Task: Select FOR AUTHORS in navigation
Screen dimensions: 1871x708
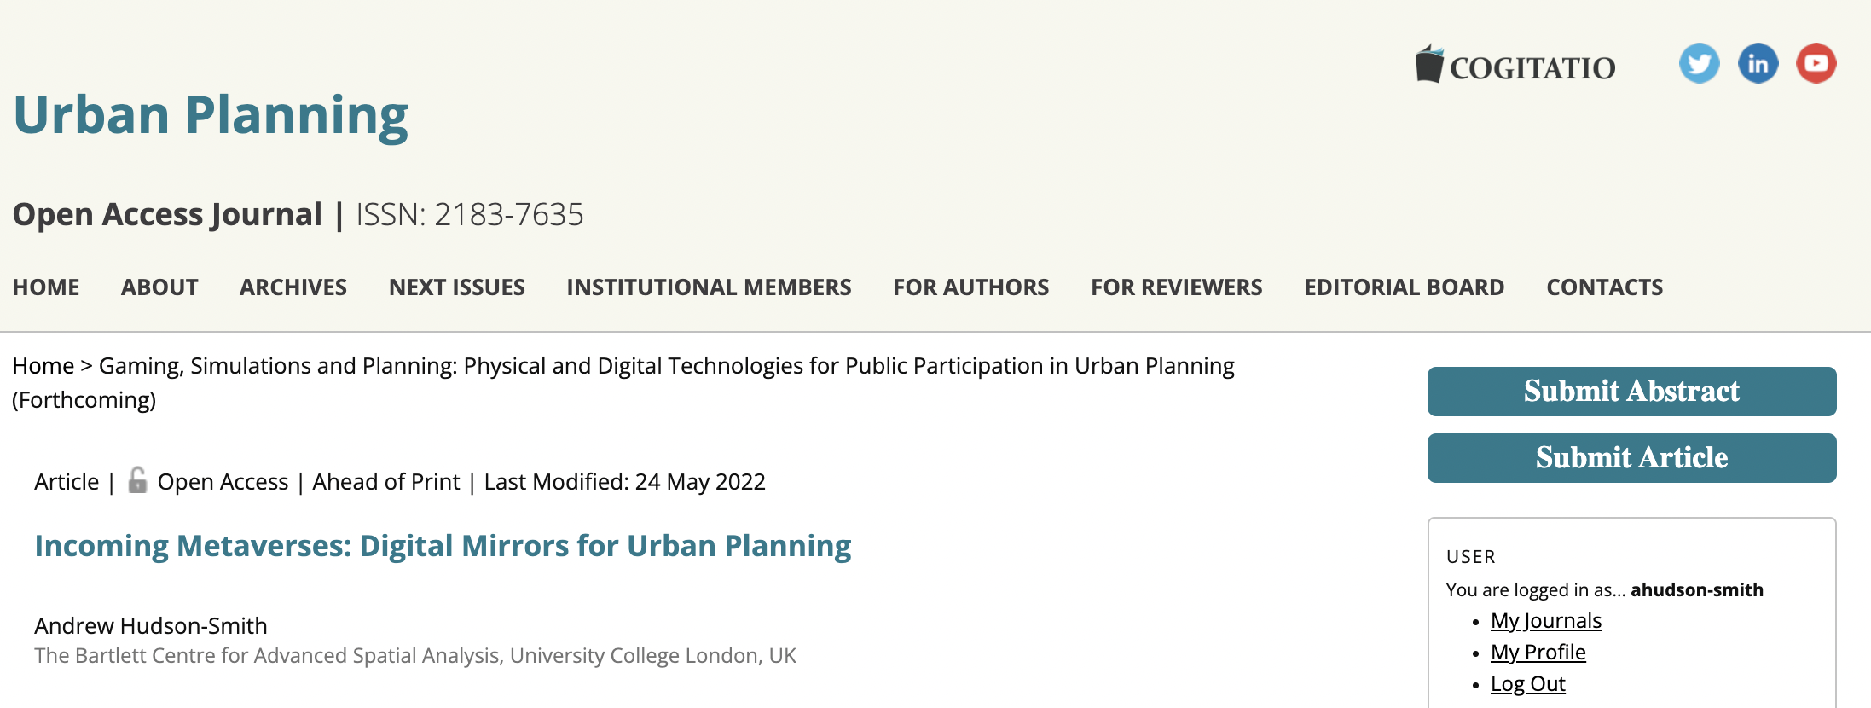Action: (x=971, y=287)
